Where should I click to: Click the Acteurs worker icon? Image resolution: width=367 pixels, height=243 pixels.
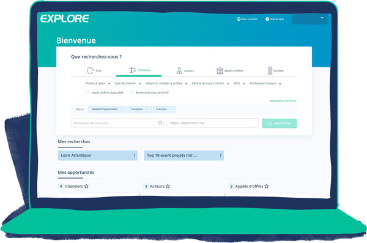click(179, 70)
